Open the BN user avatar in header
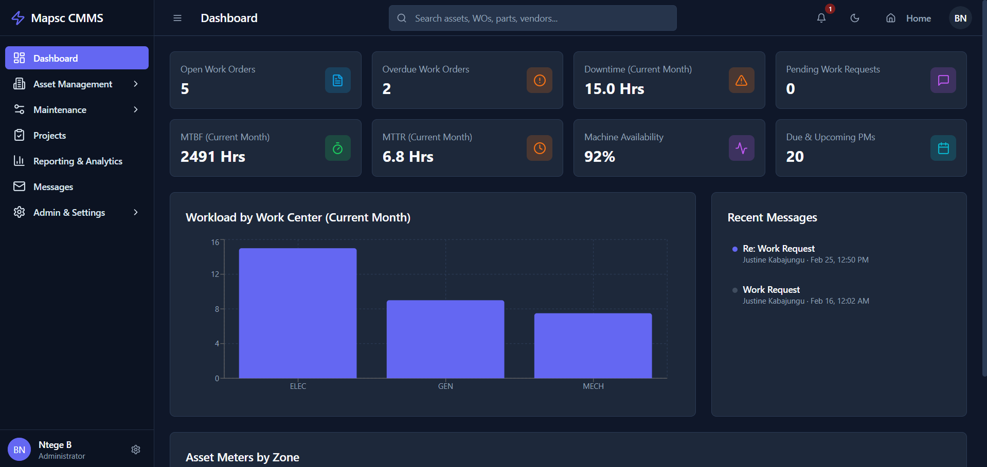This screenshot has width=987, height=467. pos(960,18)
